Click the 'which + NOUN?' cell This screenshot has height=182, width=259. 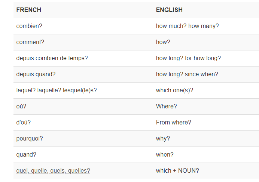(x=177, y=171)
